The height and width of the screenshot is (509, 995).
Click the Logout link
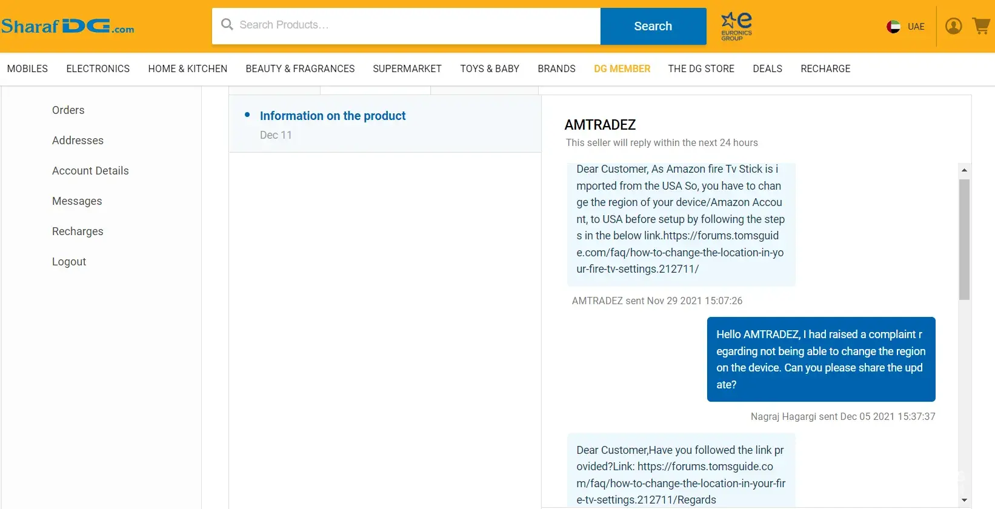coord(69,262)
